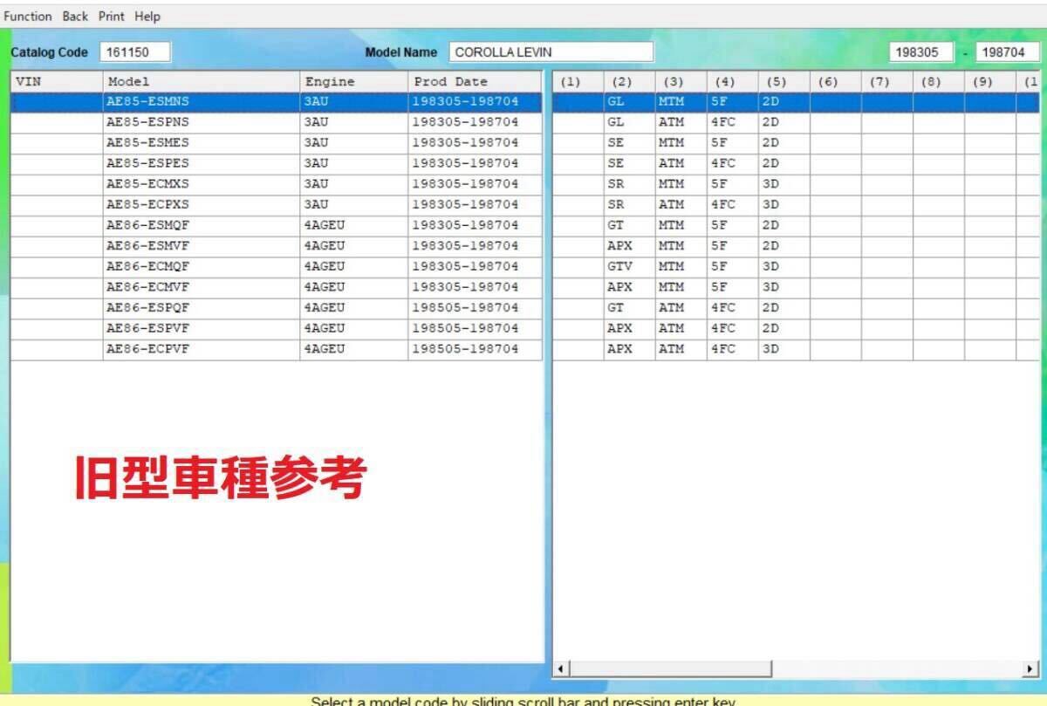
Task: Click the GTV grade cell
Action: point(629,266)
